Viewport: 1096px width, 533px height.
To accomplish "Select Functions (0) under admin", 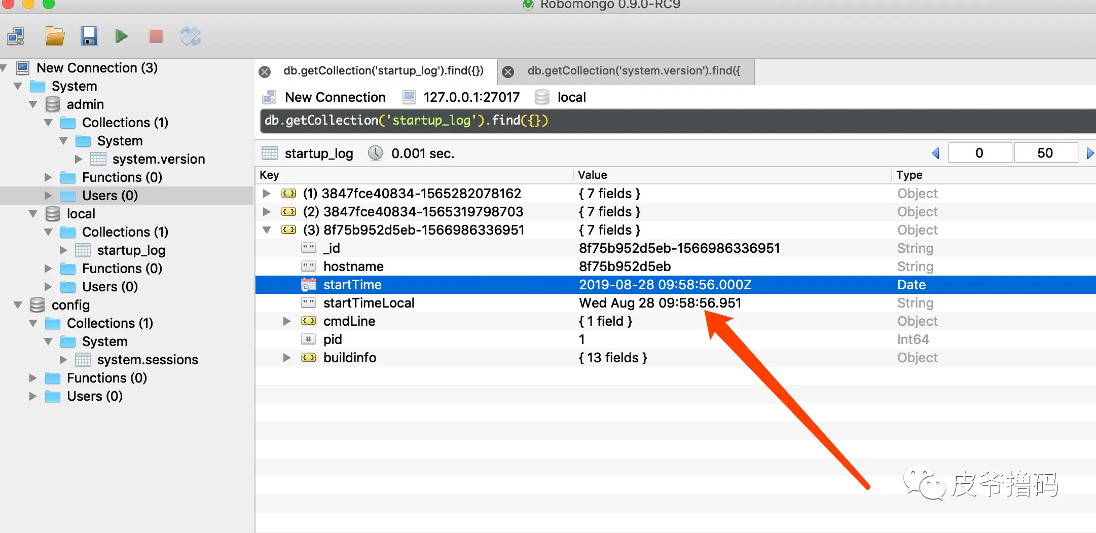I will point(122,177).
